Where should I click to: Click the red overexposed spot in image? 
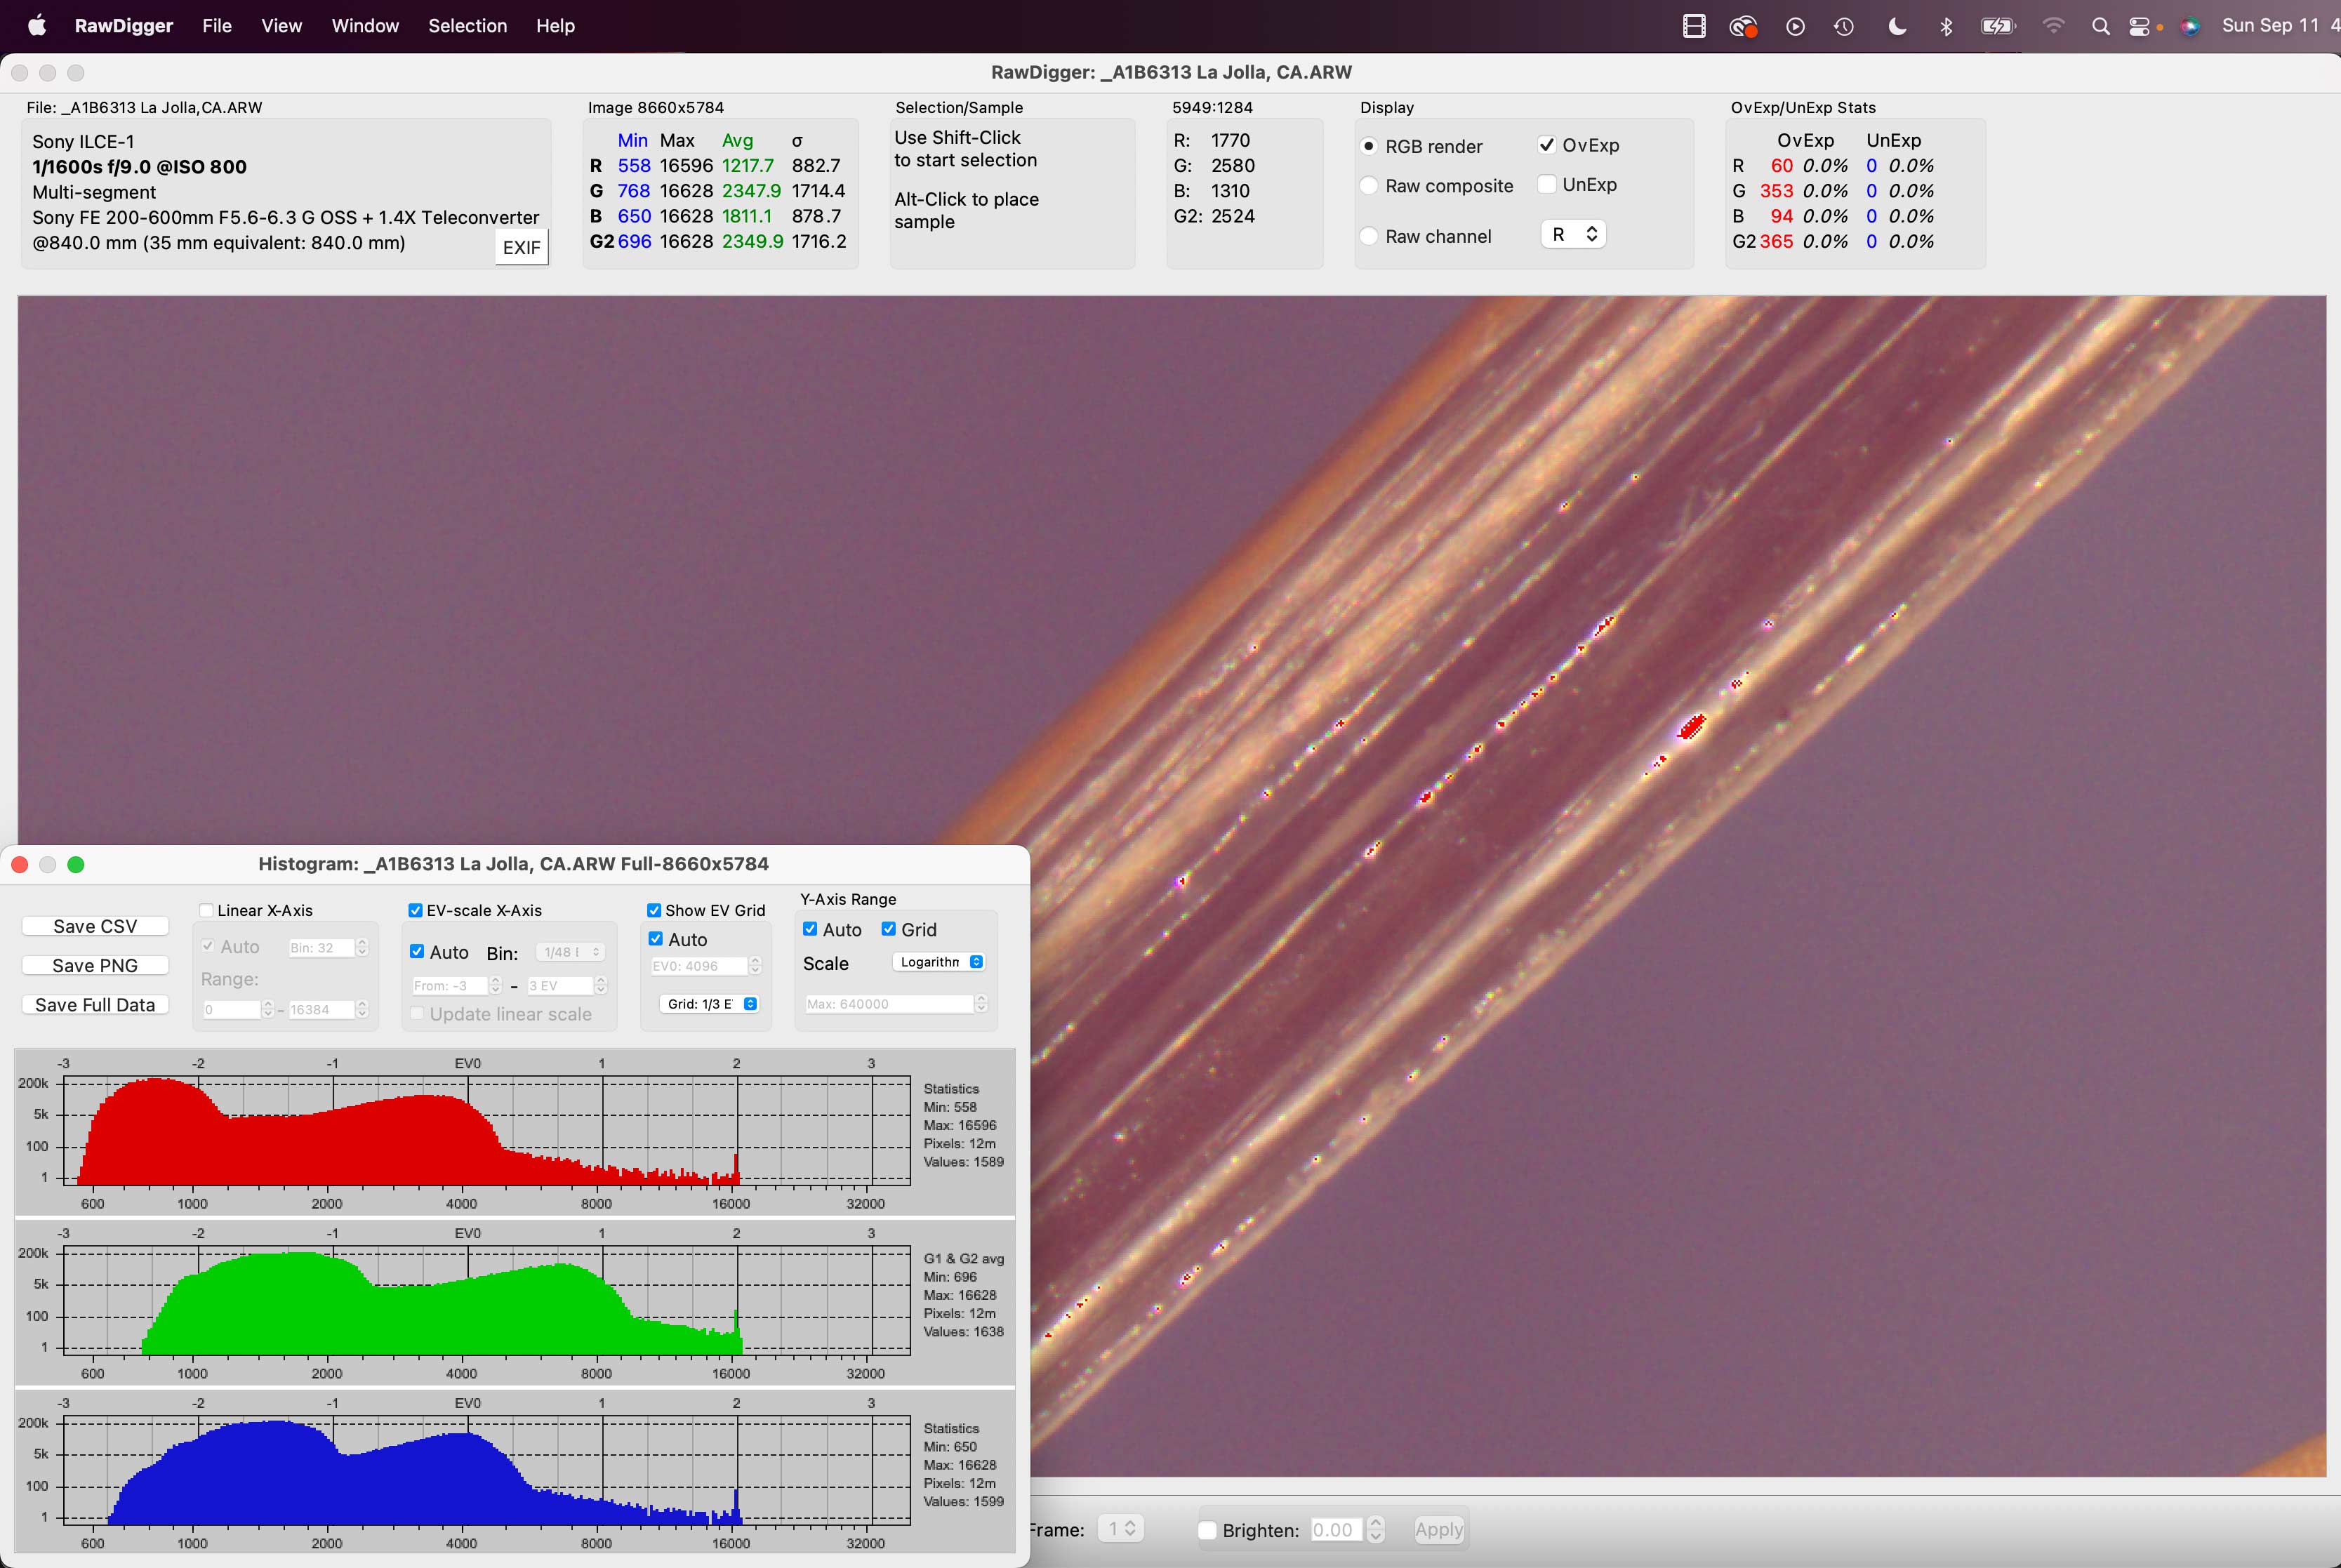pos(1691,727)
